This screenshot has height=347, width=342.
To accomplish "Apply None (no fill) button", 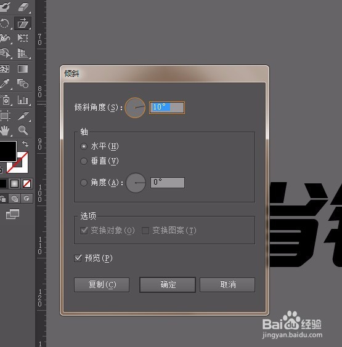I will (27, 184).
